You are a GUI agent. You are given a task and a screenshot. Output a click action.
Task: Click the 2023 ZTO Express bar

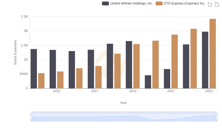[213, 54]
